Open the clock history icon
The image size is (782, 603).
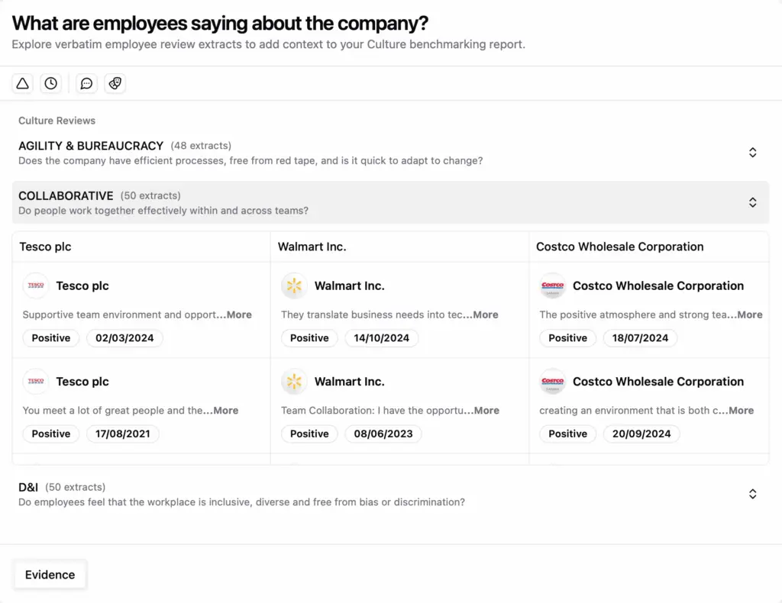pos(50,83)
